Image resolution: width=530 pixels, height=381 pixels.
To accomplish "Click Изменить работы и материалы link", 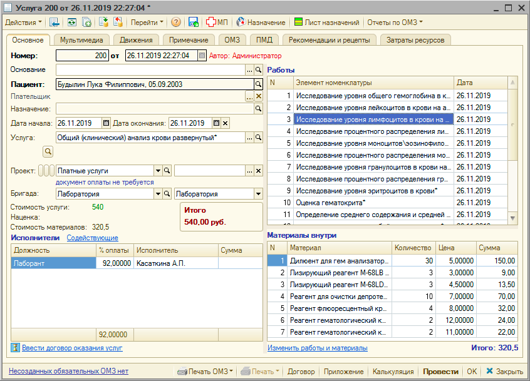I will (317, 348).
